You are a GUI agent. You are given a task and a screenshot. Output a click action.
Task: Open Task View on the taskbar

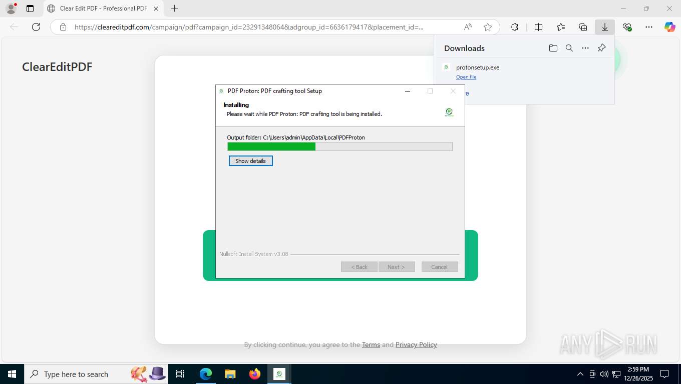coord(180,374)
